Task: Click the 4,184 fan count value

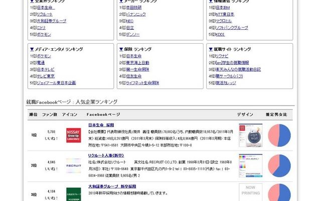Action: [51, 191]
